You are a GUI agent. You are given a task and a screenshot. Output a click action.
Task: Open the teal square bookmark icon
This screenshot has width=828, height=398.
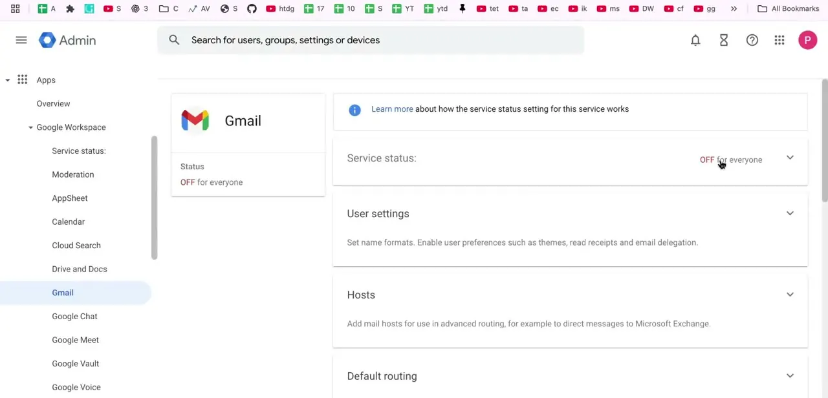click(x=89, y=8)
